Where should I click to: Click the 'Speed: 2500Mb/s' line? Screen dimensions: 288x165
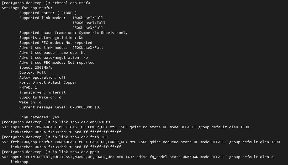point(36,67)
